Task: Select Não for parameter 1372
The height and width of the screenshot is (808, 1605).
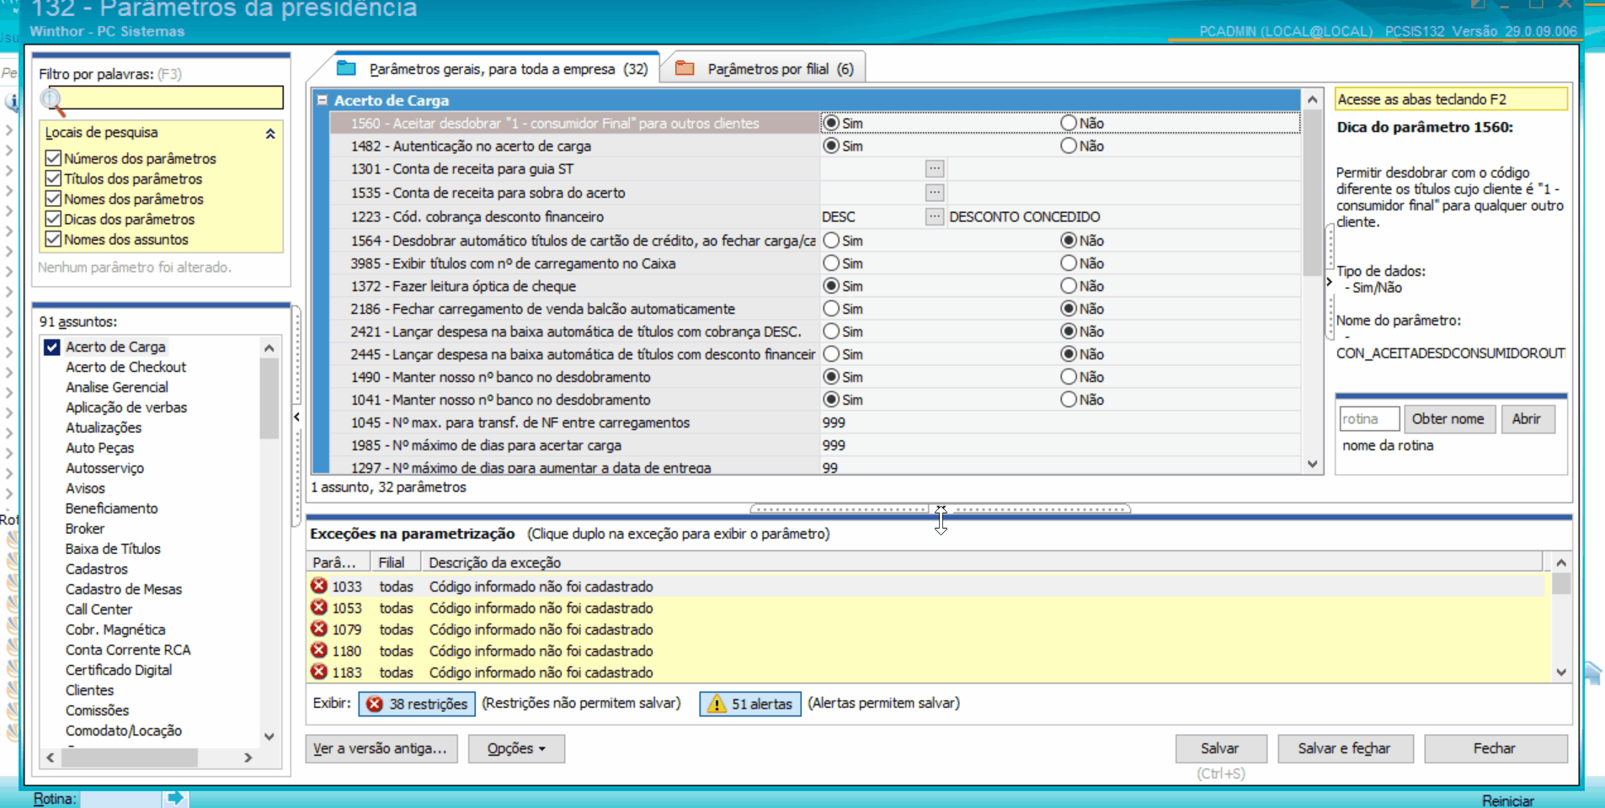Action: (x=1069, y=286)
